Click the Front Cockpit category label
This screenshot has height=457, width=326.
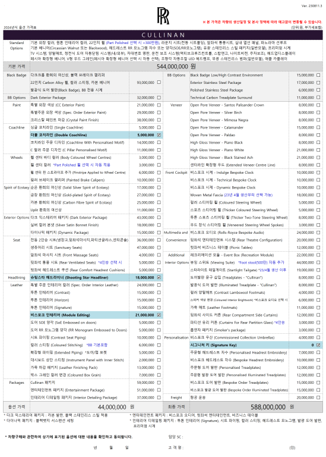pos(176,173)
